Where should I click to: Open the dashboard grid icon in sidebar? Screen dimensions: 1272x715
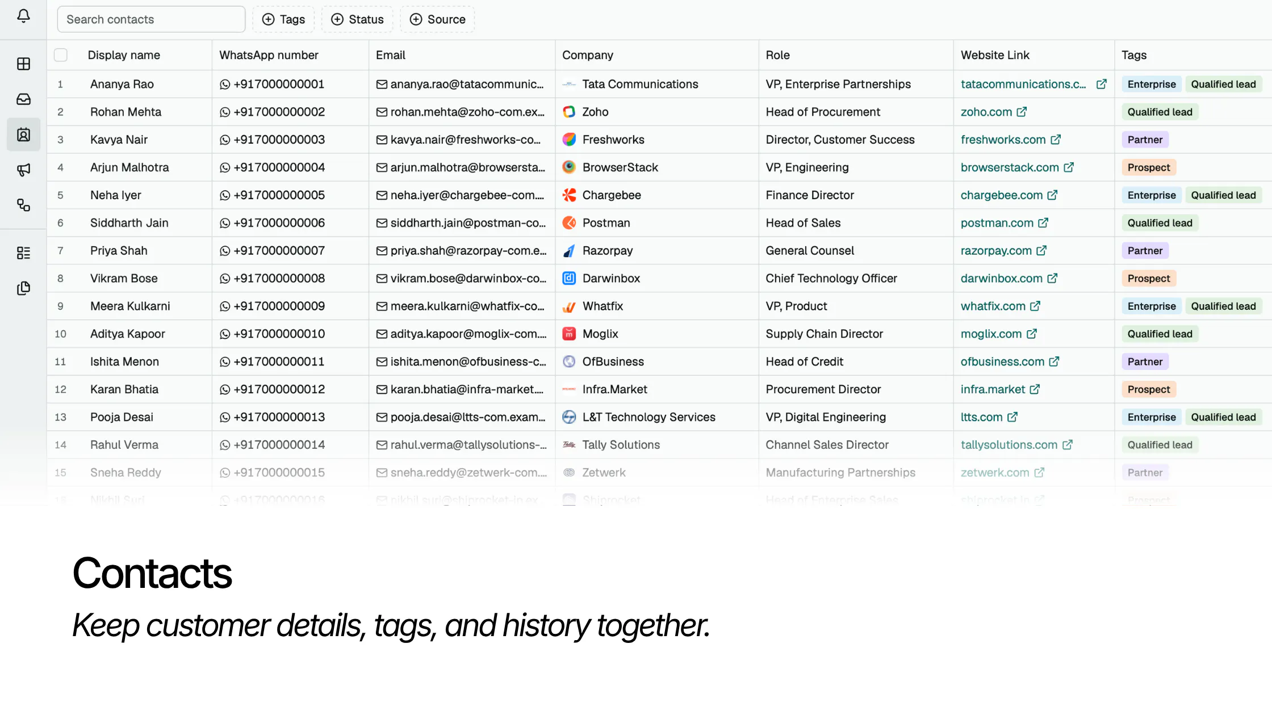[23, 64]
